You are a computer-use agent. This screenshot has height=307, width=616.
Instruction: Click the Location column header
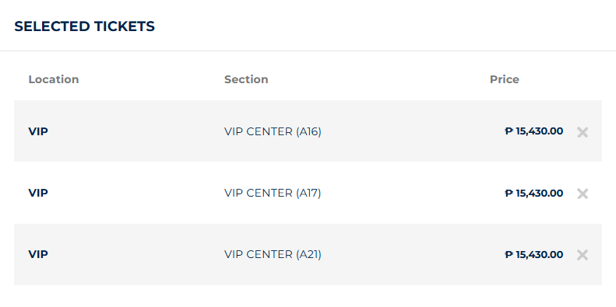(54, 79)
